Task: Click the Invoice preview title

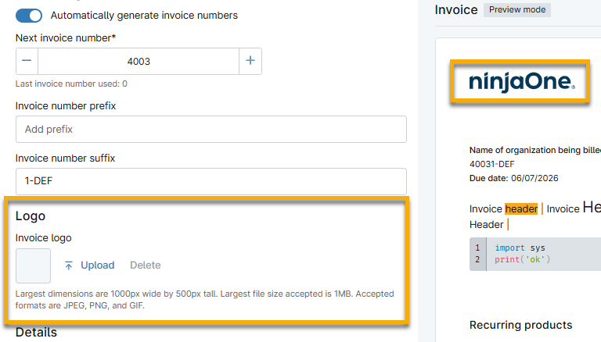Action: (x=456, y=9)
